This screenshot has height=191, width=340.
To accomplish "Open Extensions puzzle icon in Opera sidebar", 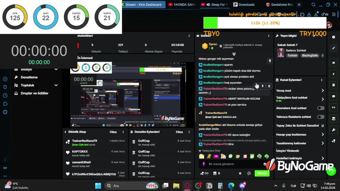I will coord(5,104).
